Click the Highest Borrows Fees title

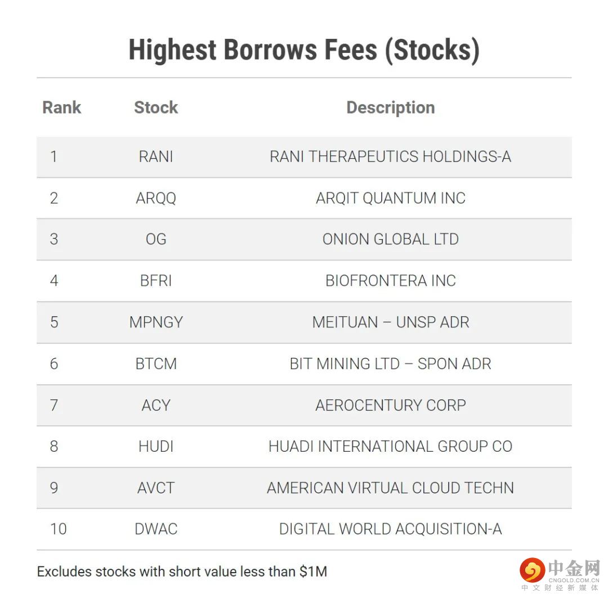(304, 50)
